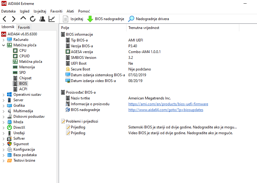
Task: Open the Pomoć menu
Action: pos(84,11)
